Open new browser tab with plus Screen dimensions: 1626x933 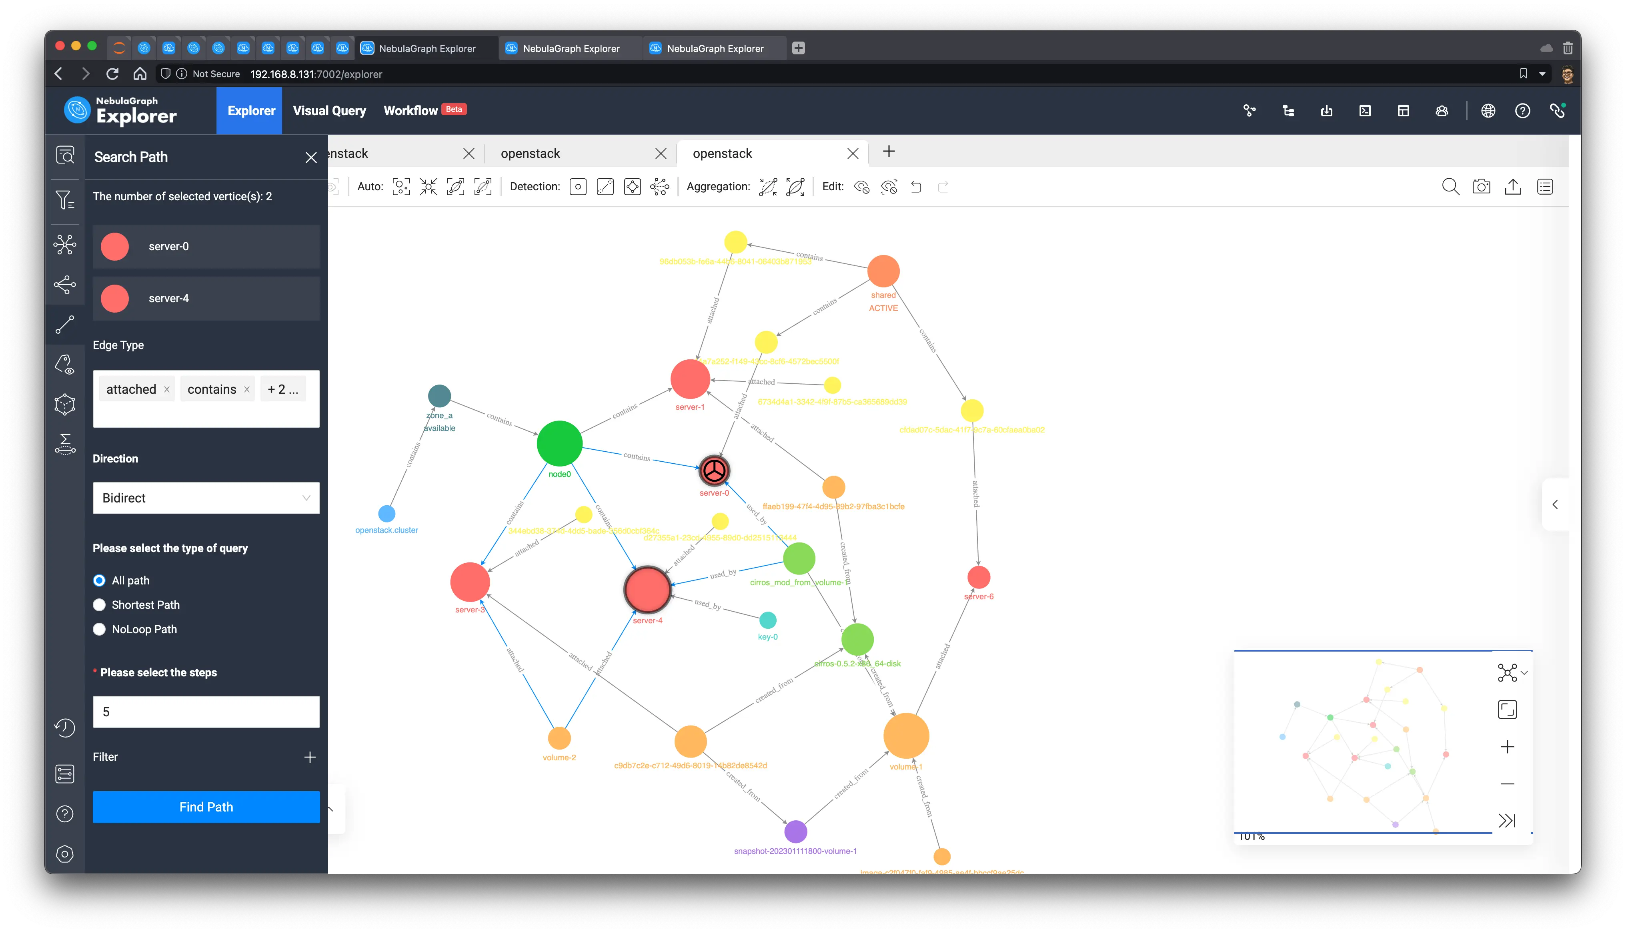point(798,48)
